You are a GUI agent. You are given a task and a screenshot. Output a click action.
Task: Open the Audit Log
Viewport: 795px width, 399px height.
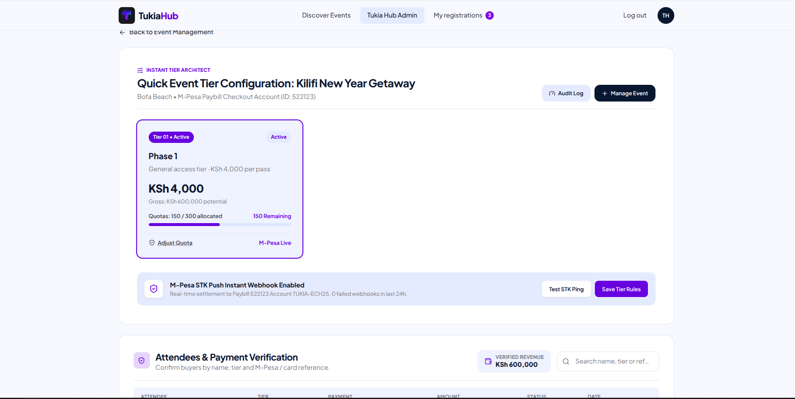[566, 93]
